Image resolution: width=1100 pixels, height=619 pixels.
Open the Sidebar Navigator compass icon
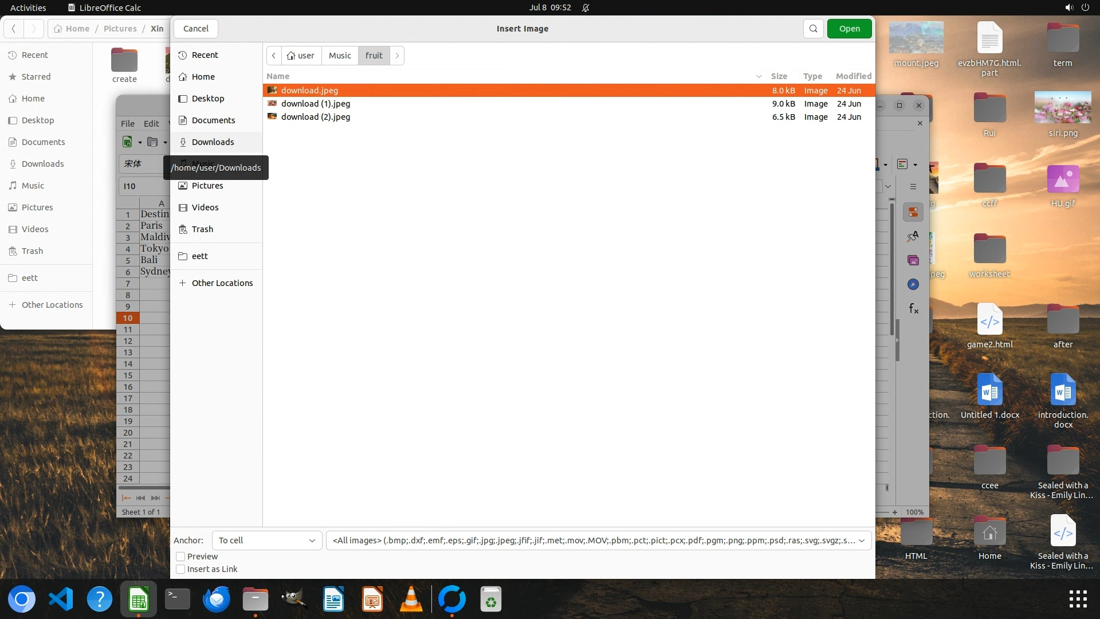tap(913, 284)
